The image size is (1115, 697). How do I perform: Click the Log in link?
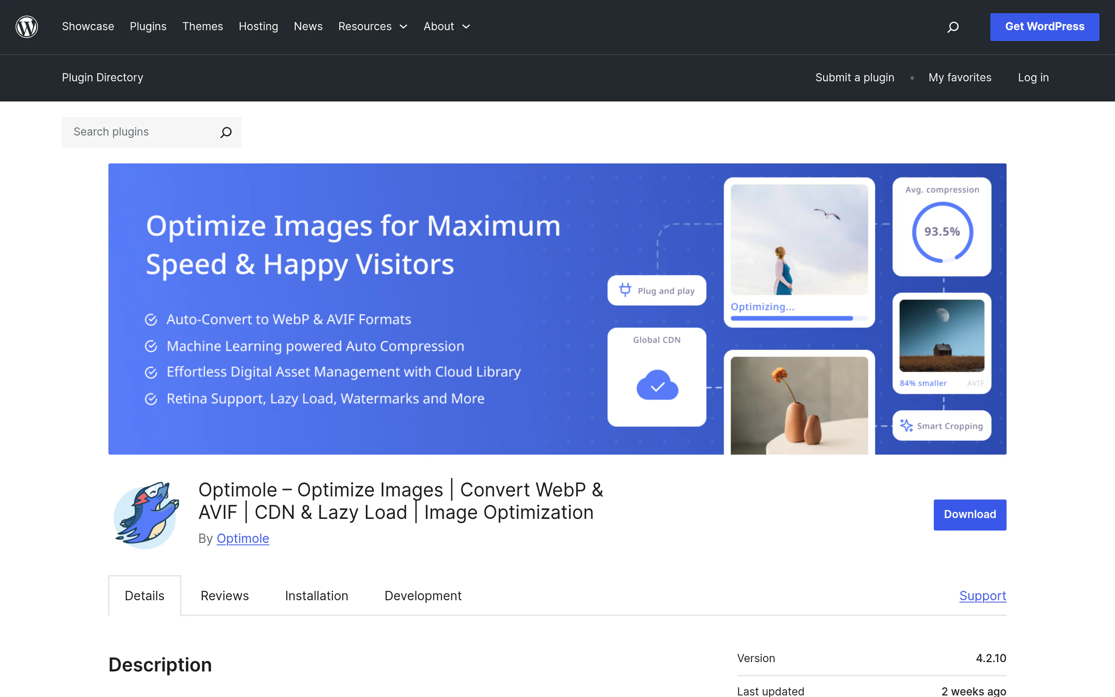click(1033, 78)
